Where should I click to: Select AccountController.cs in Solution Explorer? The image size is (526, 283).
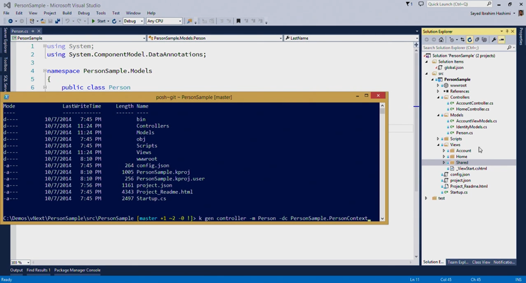coord(475,104)
